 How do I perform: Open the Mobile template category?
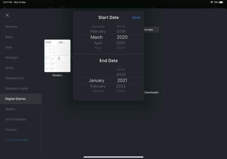[x=10, y=109]
